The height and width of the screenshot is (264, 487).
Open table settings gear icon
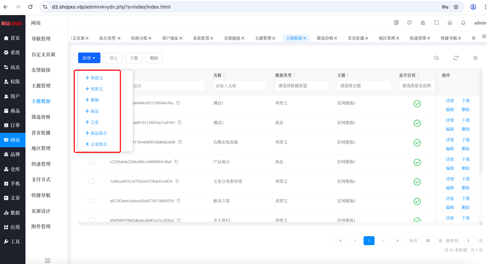coord(475,58)
